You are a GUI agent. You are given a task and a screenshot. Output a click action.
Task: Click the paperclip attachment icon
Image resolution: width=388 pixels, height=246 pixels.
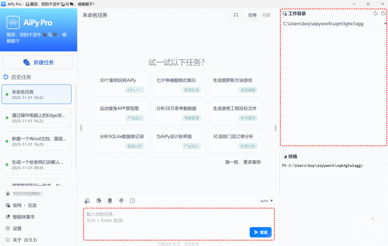[x=121, y=201]
